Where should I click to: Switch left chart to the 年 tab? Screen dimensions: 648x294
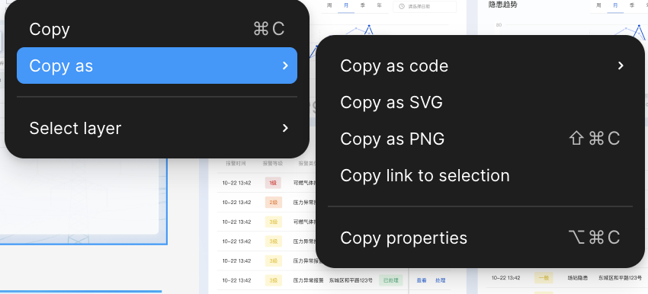coord(380,6)
